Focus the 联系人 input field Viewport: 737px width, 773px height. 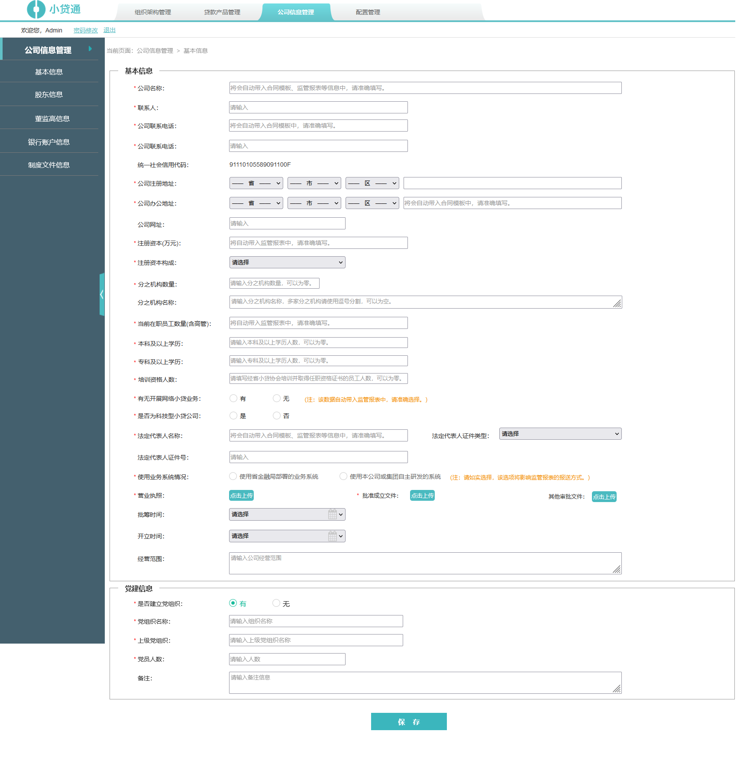coord(318,107)
